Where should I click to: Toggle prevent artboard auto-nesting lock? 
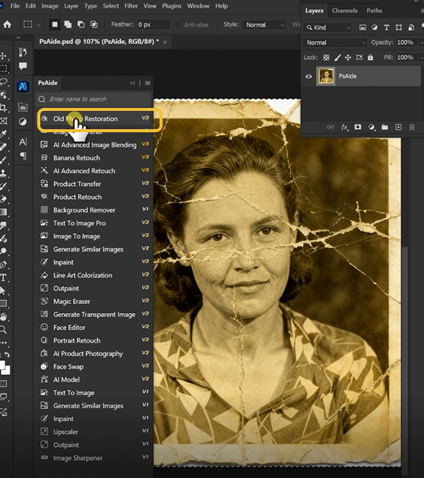[359, 57]
